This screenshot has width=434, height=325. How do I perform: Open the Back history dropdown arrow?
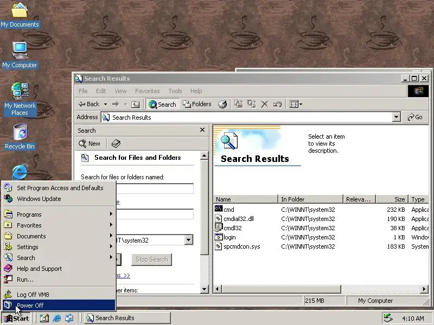pos(105,104)
